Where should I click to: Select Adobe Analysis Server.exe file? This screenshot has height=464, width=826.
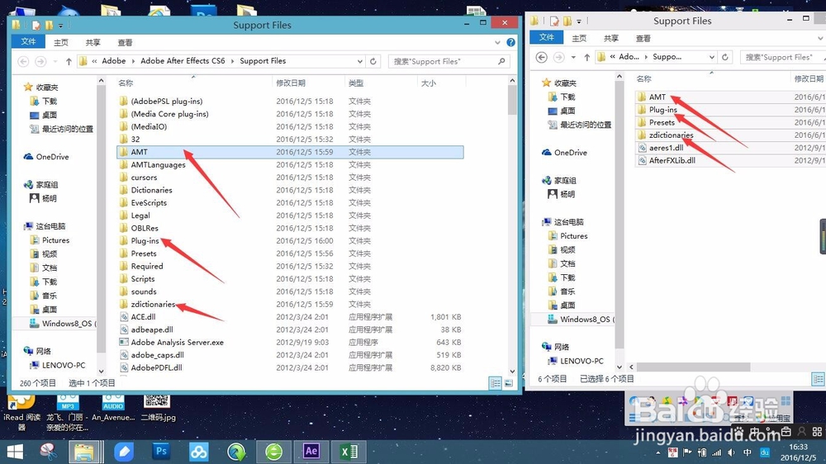coord(177,343)
